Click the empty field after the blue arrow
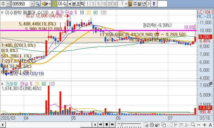Image resolution: width=214 pixels, height=128 pixels. [162, 4]
